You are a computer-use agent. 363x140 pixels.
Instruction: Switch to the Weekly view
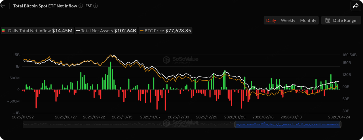click(x=288, y=20)
